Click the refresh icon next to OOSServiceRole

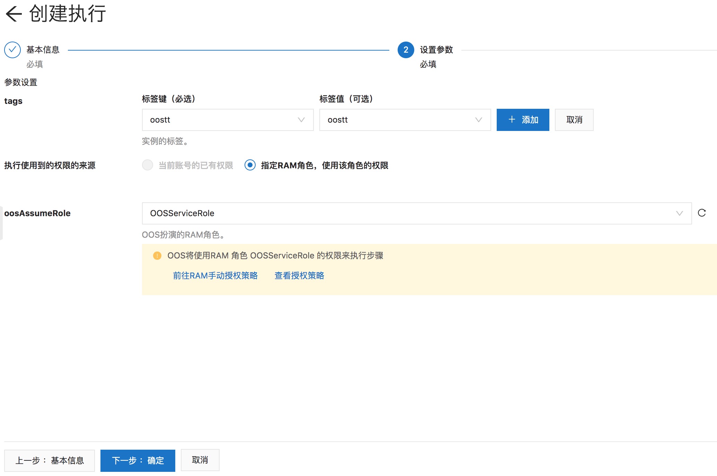[702, 213]
